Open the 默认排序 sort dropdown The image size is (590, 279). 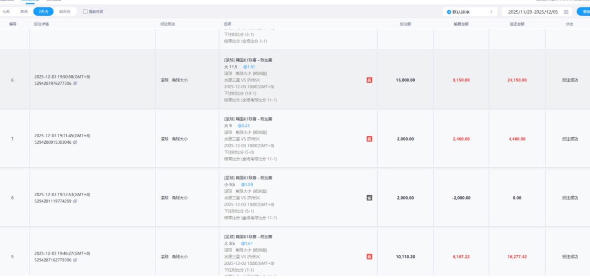[x=470, y=12]
